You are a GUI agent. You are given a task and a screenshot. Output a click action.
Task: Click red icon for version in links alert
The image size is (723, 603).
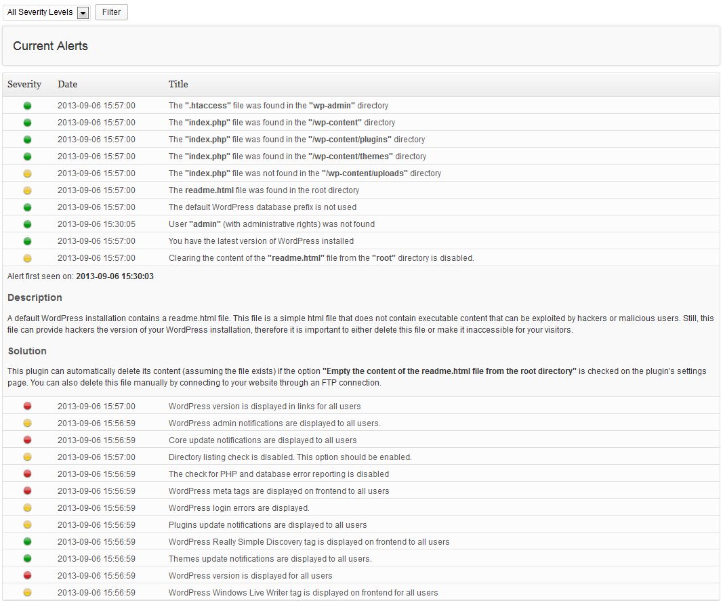point(28,407)
